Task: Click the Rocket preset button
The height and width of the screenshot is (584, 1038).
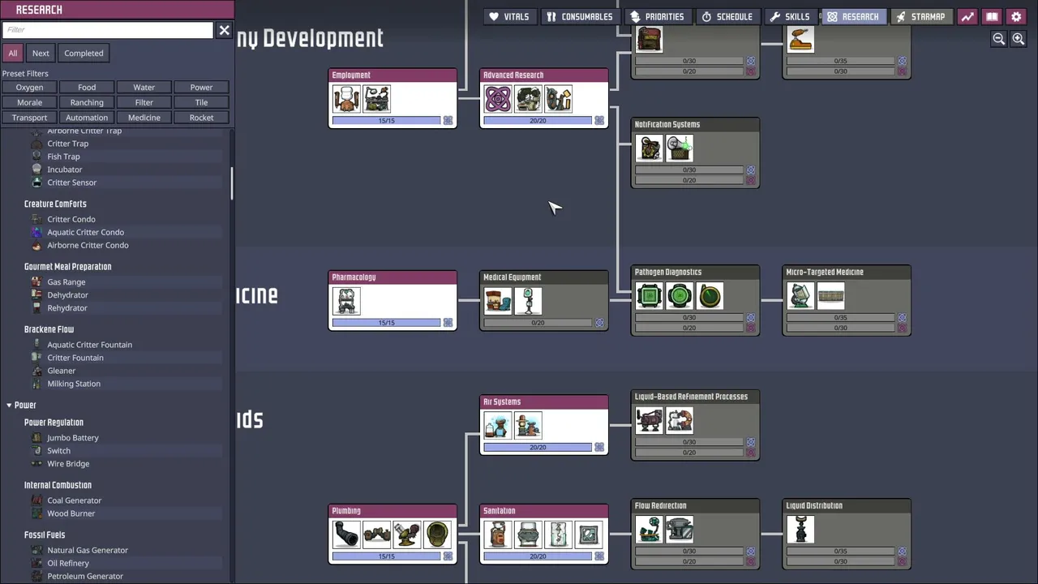Action: (x=202, y=118)
